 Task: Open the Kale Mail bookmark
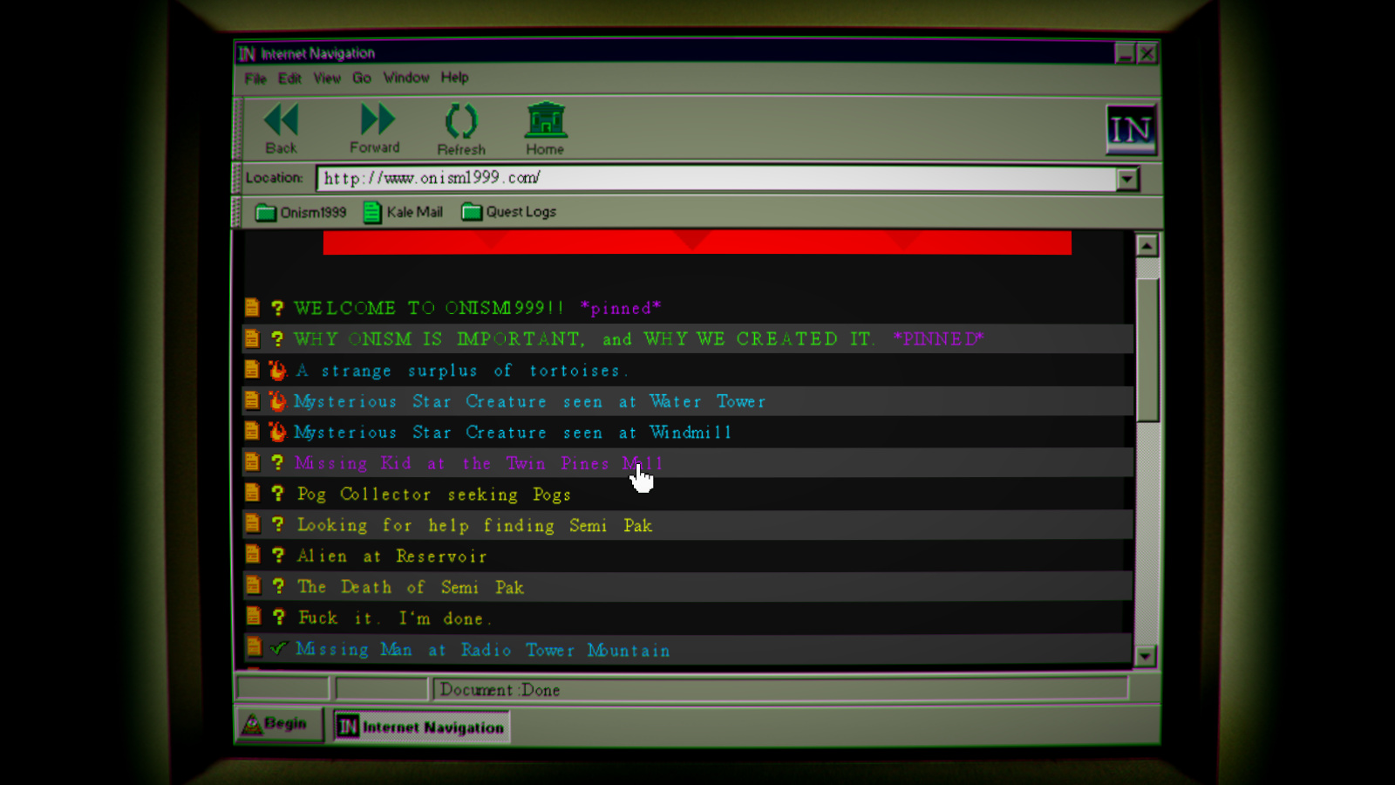pos(404,212)
